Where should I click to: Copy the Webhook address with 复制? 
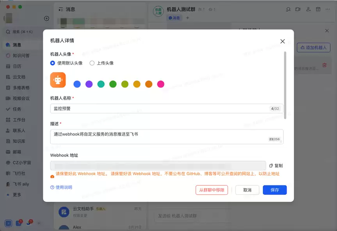click(275, 165)
